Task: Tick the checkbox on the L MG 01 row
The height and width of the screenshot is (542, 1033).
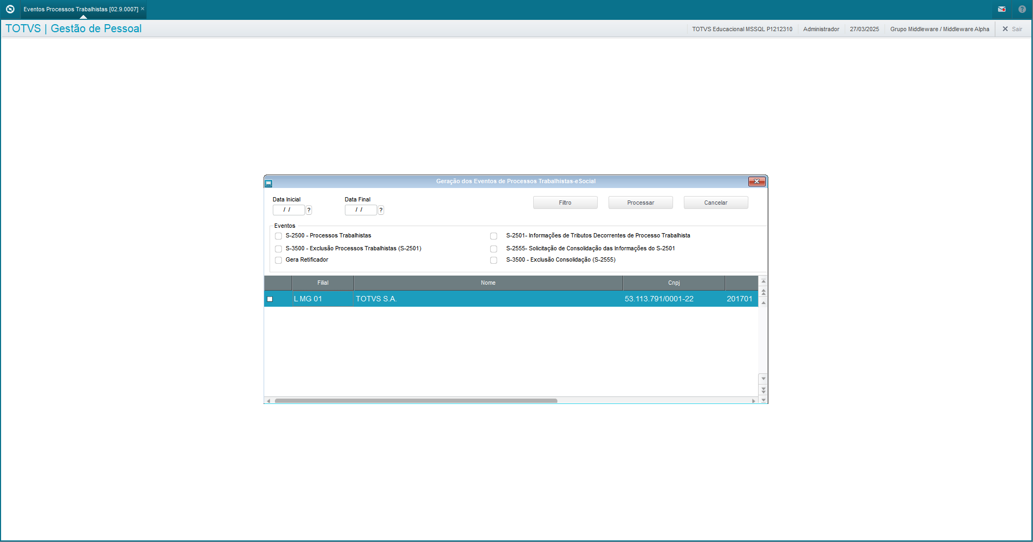Action: click(x=270, y=299)
